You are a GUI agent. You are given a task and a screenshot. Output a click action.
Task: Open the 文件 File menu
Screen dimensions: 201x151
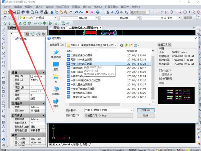click(x=7, y=7)
